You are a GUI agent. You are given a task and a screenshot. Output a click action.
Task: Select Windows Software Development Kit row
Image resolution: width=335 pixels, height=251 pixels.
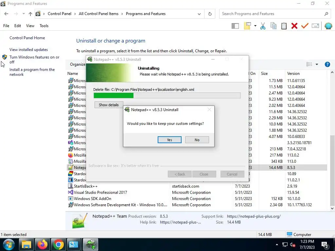point(197,205)
